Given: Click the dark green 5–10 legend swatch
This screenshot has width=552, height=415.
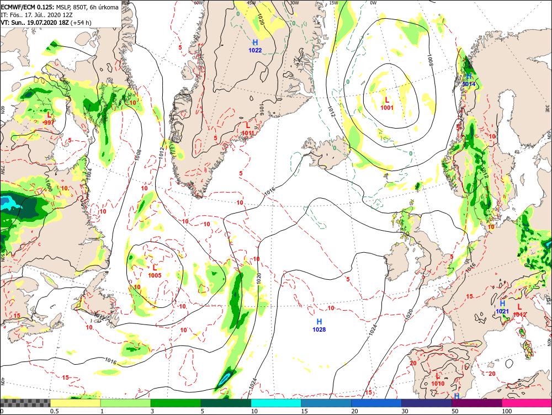Looking at the screenshot, I should click(226, 403).
